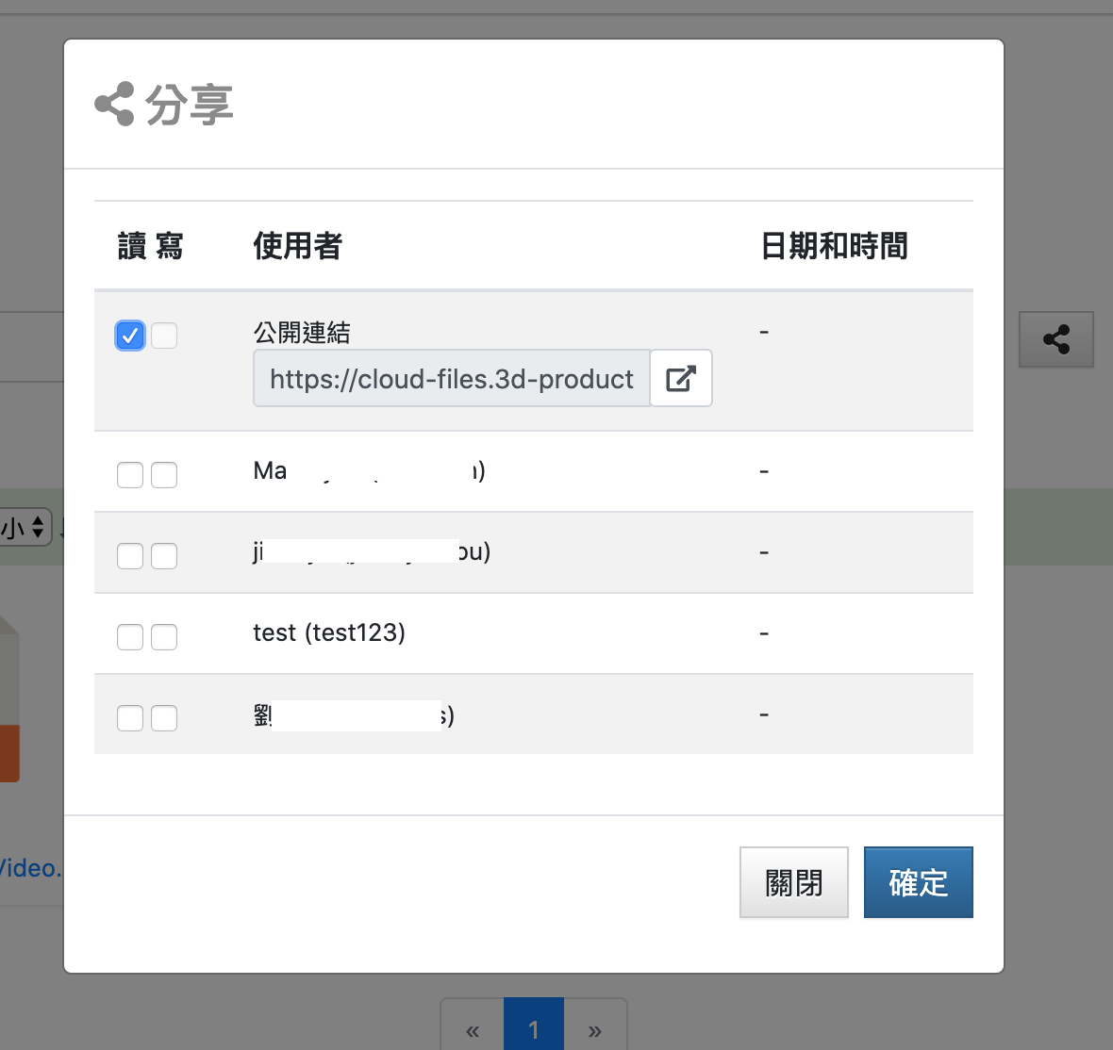Select the public link URL field

click(x=451, y=378)
